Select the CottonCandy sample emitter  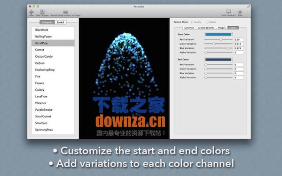(53, 56)
